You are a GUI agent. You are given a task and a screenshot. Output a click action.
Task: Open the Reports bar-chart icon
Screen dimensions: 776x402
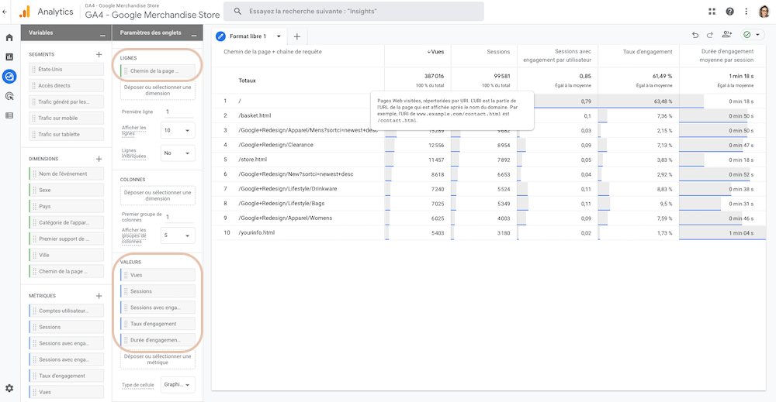click(9, 57)
